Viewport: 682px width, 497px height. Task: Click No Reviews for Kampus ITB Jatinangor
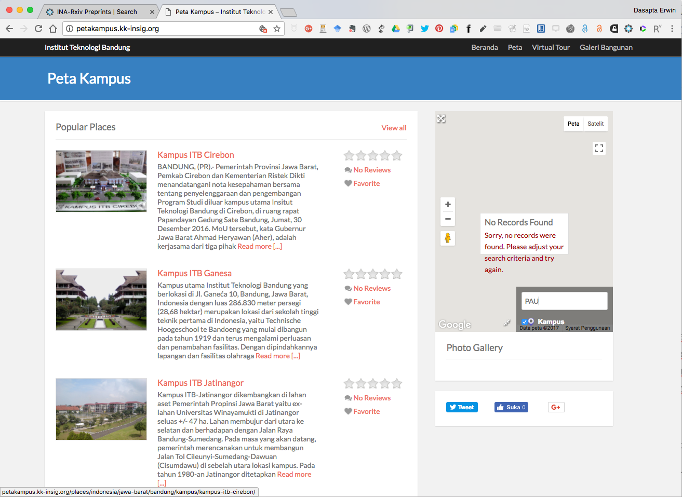[372, 398]
